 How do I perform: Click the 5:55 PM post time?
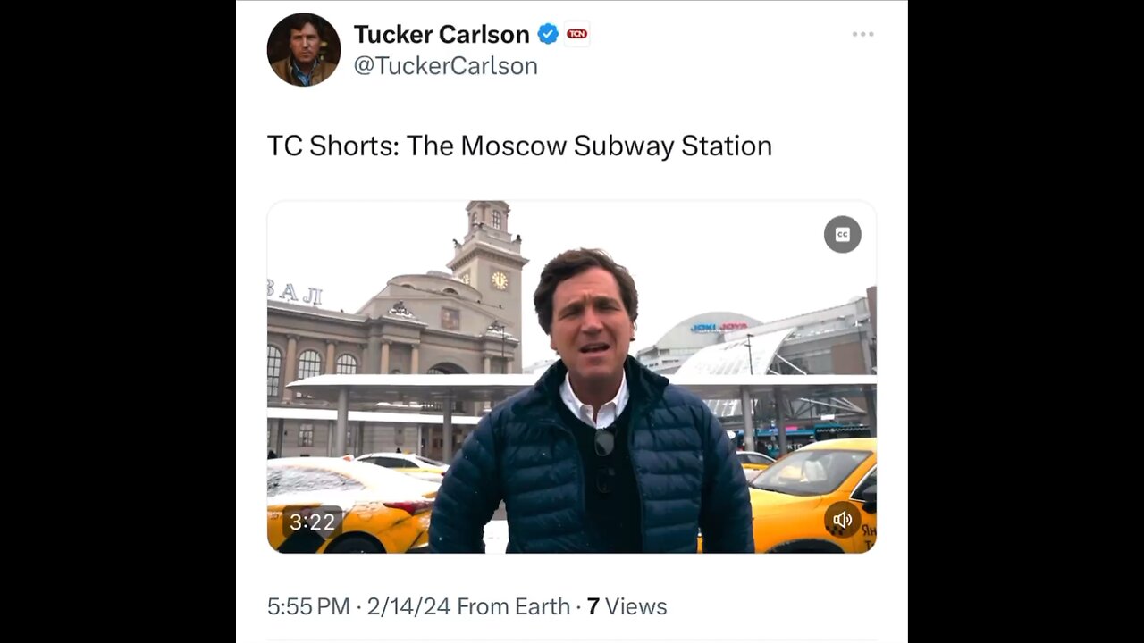308,607
